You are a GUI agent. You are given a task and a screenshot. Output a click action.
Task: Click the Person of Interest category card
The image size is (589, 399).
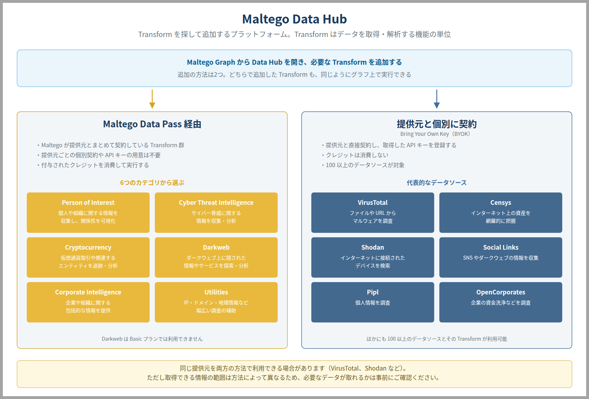point(88,213)
